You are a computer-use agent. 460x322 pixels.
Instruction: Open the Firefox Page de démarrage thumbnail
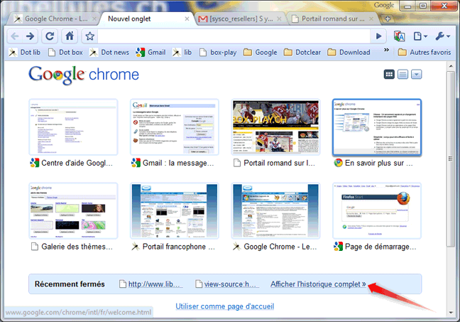[377, 210]
